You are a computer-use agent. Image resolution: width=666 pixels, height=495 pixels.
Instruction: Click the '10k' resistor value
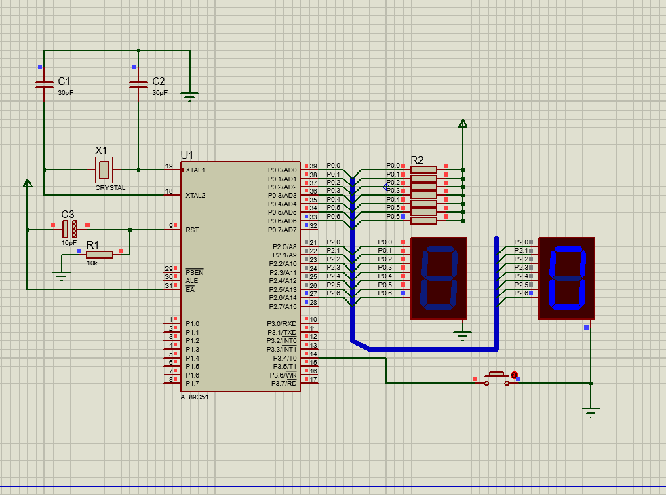click(92, 263)
